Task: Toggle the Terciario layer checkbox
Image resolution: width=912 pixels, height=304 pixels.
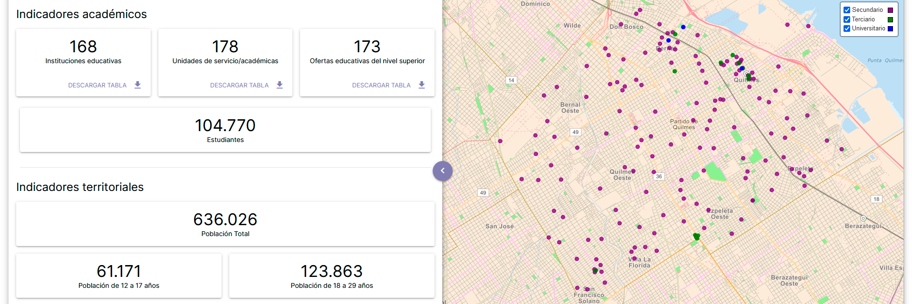Action: [x=847, y=19]
